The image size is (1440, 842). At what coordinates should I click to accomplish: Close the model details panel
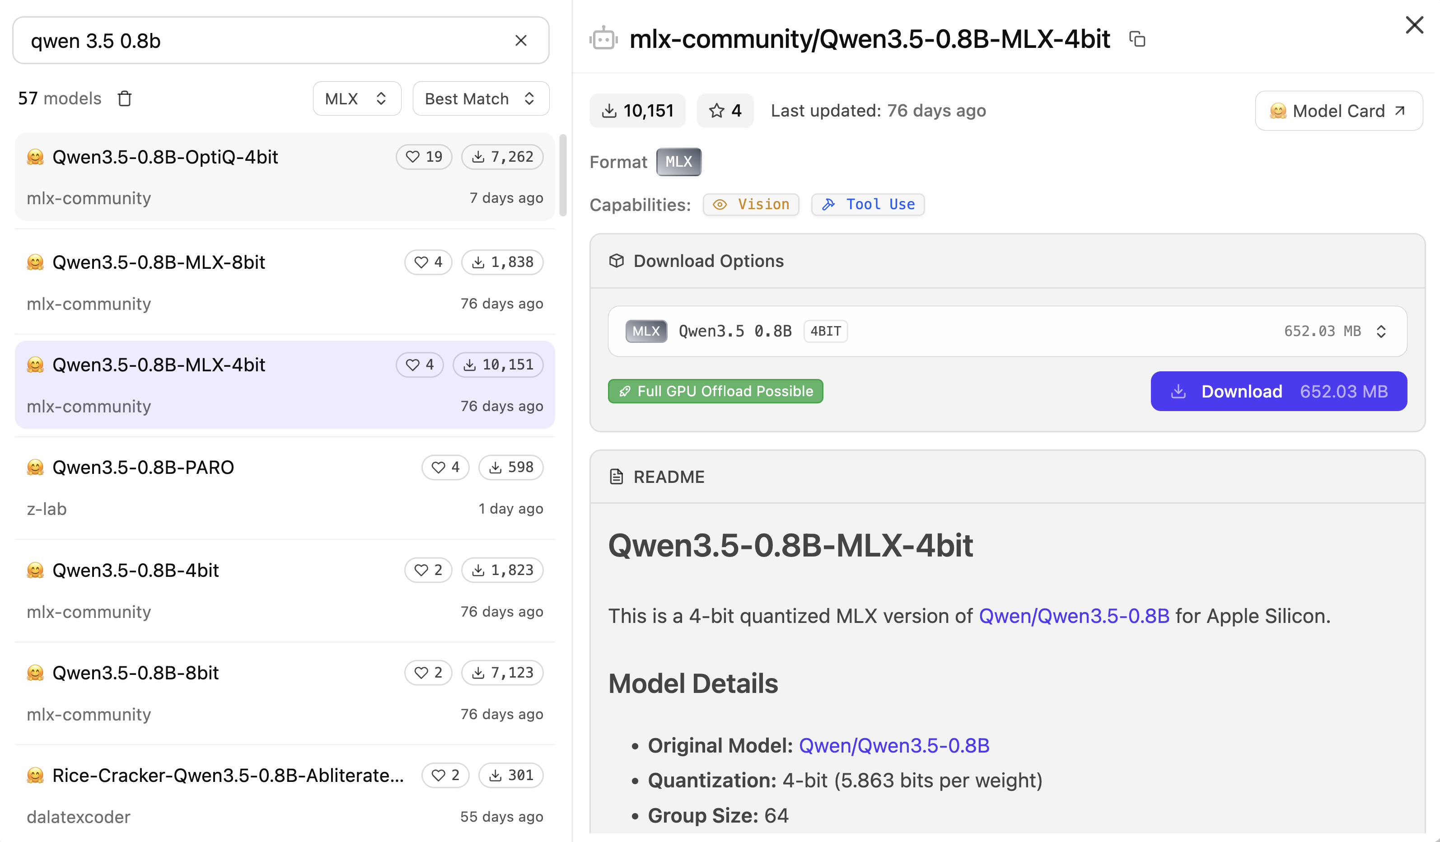1414,24
